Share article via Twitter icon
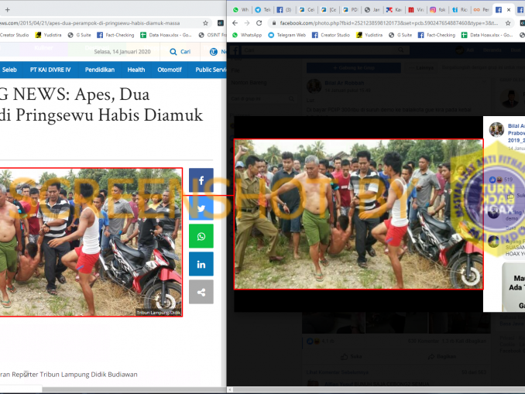Image resolution: width=525 pixels, height=394 pixels. point(201,208)
